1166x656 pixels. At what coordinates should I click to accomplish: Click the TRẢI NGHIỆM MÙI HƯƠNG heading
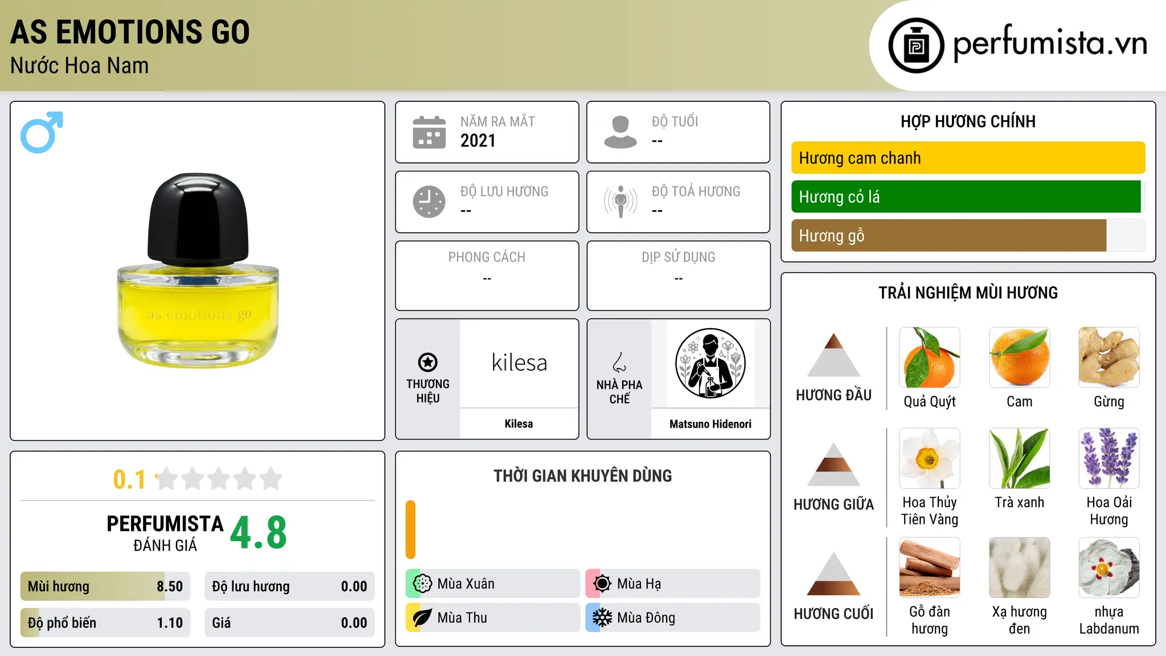tap(968, 293)
